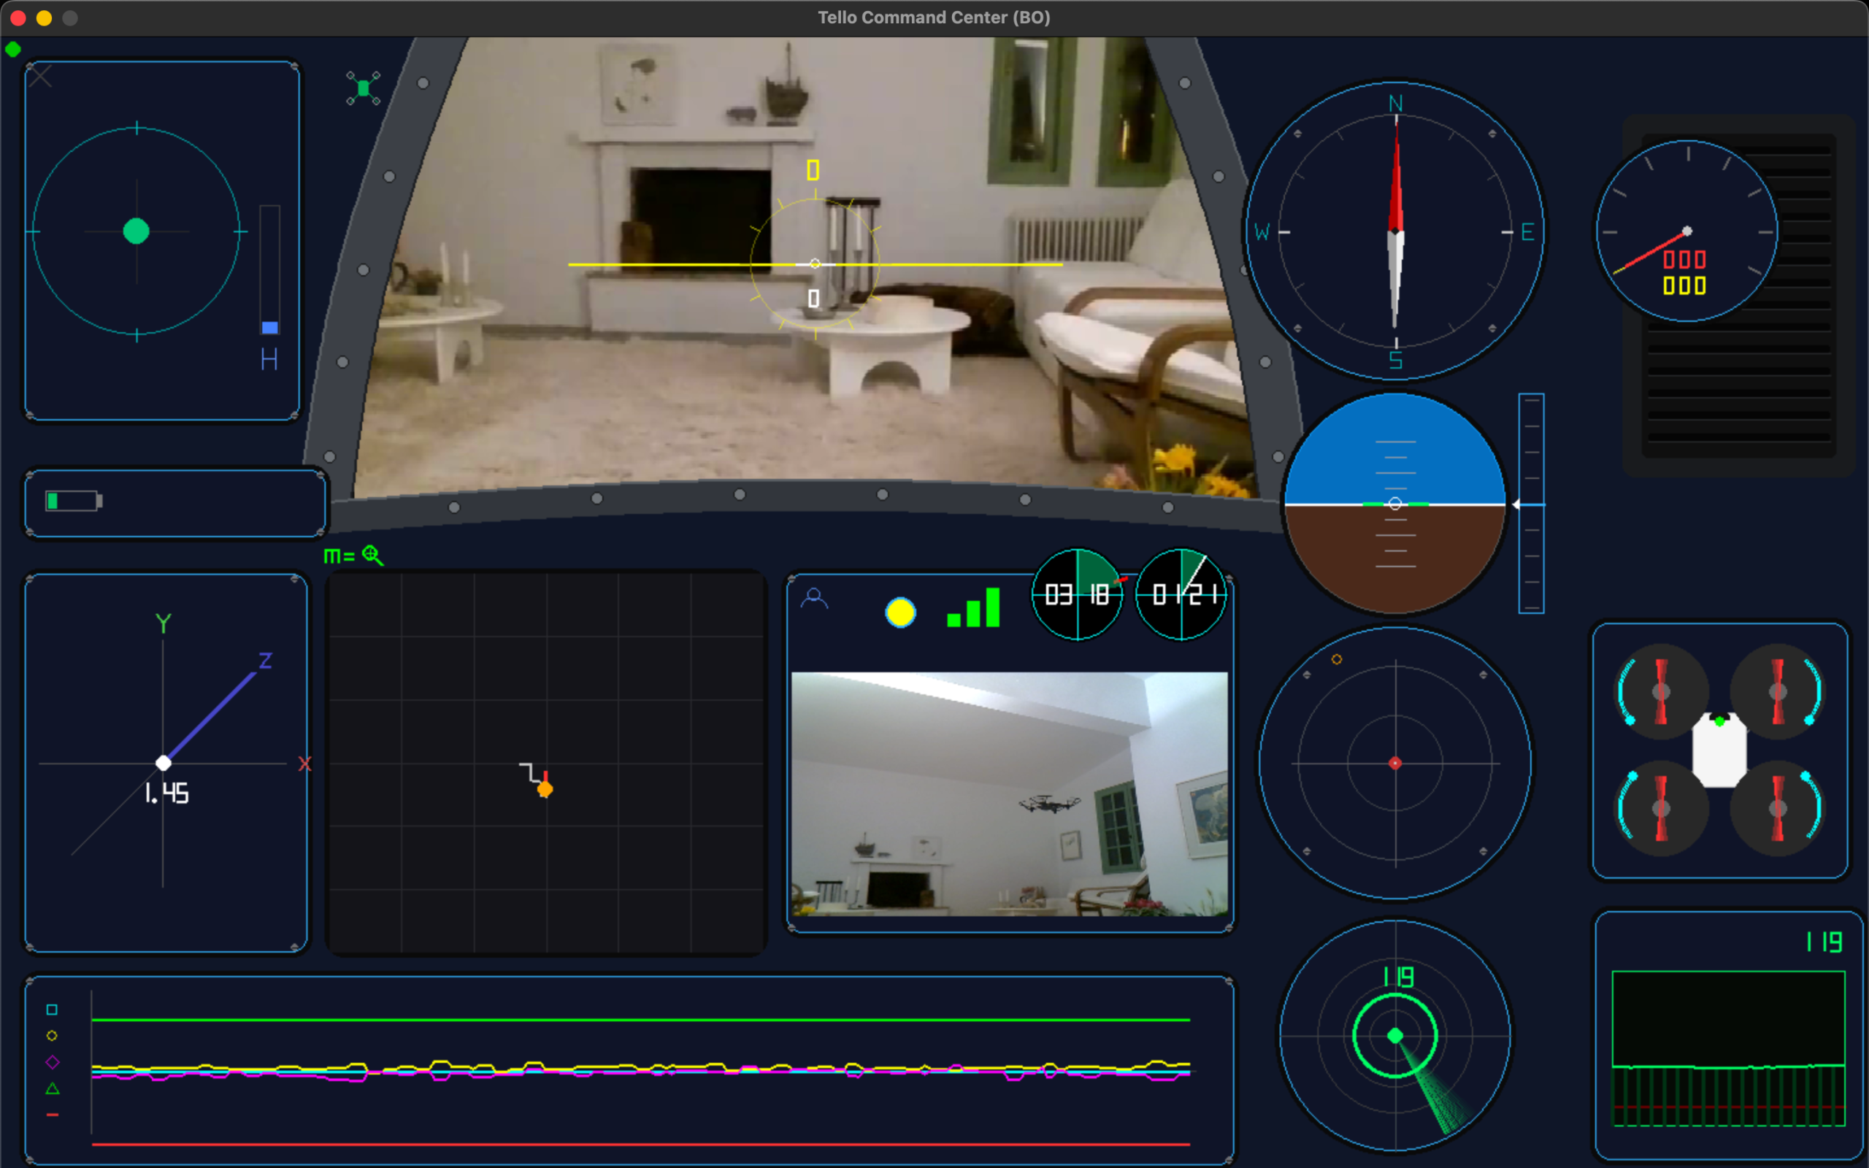Screen dimensions: 1869x1168
Task: Toggle the cyan square graph legend marker
Action: 52,1010
